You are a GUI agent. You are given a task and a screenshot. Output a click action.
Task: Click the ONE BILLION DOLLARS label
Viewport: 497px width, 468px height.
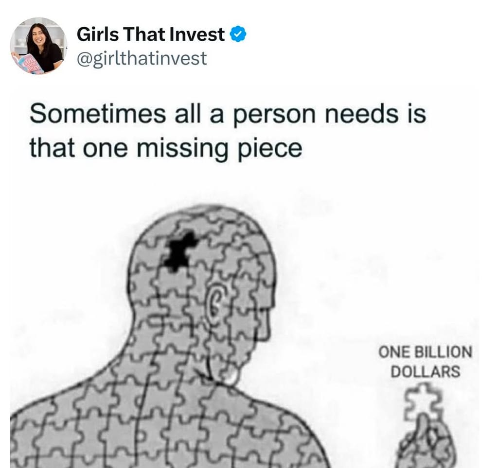[x=425, y=361]
